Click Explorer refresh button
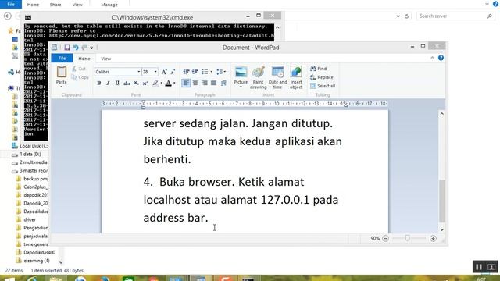 (x=406, y=16)
